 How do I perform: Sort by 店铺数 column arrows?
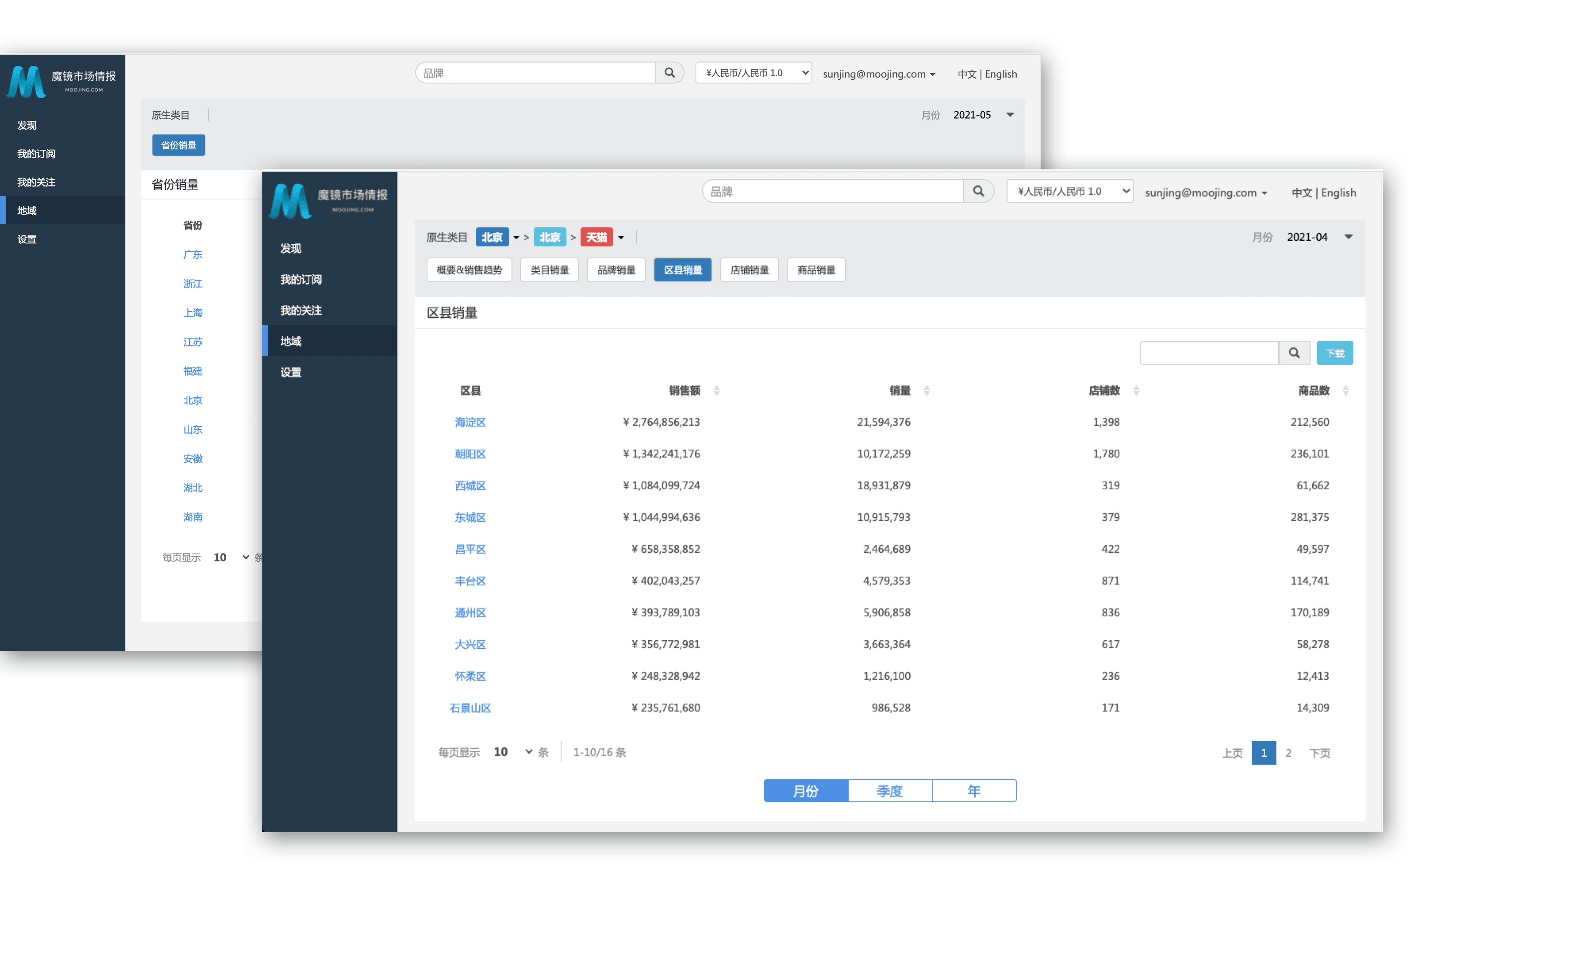pyautogui.click(x=1136, y=390)
